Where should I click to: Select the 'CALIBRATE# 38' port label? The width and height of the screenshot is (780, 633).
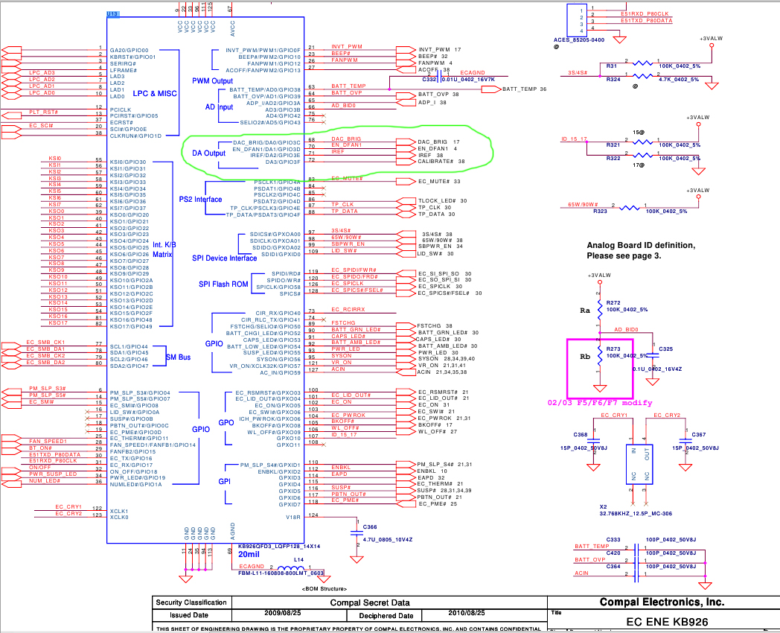pyautogui.click(x=441, y=162)
